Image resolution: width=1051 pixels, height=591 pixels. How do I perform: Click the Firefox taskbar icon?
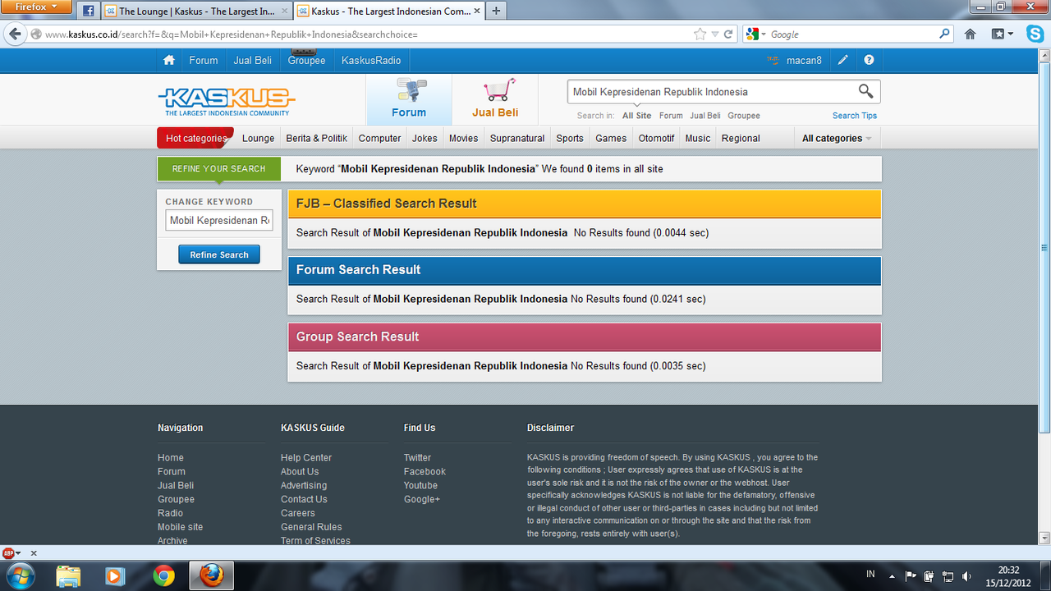[x=211, y=575]
